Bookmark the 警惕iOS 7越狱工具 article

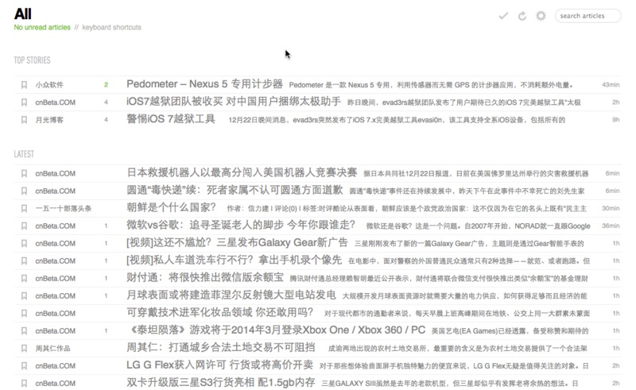click(x=24, y=120)
